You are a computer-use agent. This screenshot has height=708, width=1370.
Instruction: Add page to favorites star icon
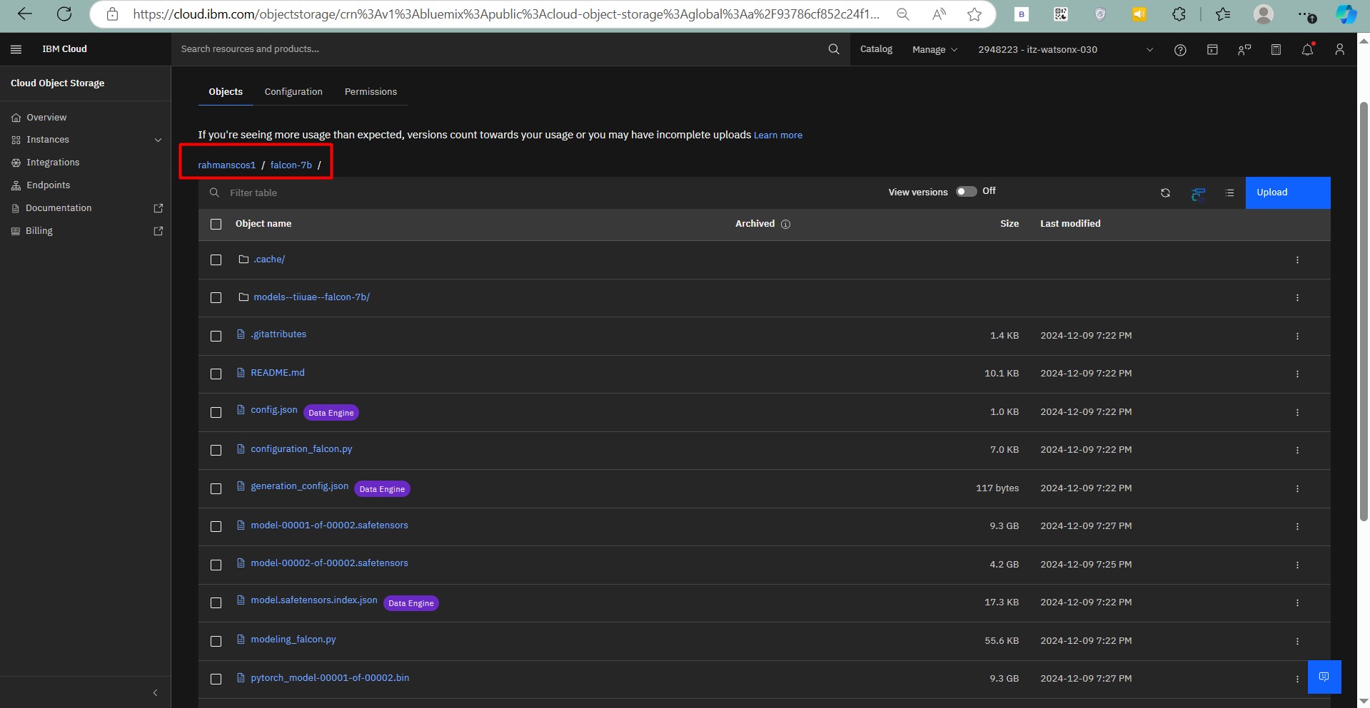pyautogui.click(x=974, y=14)
